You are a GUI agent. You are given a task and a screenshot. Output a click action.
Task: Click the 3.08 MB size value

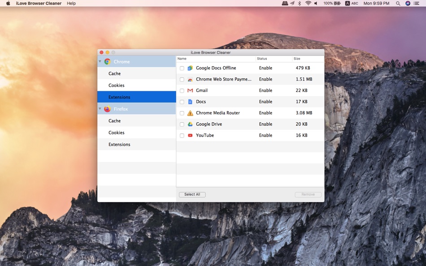coord(304,113)
